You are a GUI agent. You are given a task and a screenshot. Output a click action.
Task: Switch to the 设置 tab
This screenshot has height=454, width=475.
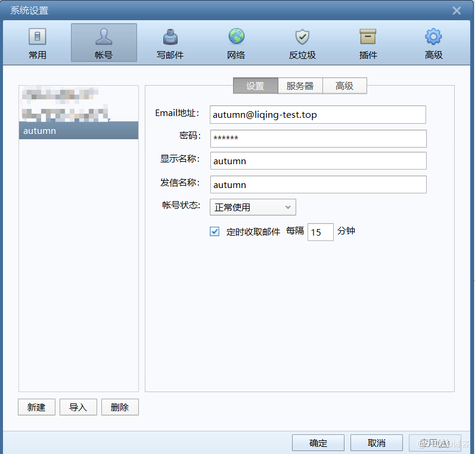255,86
